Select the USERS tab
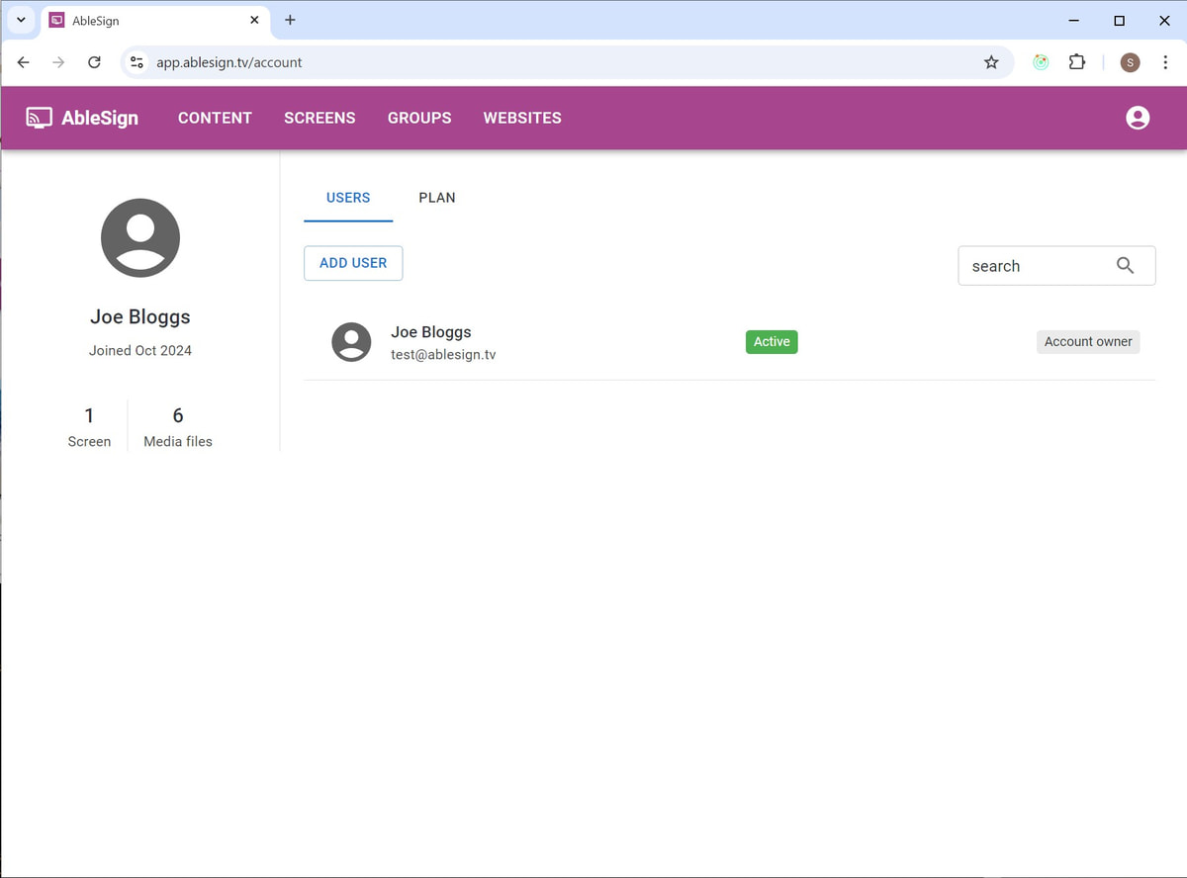Viewport: 1187px width, 878px height. click(x=348, y=198)
